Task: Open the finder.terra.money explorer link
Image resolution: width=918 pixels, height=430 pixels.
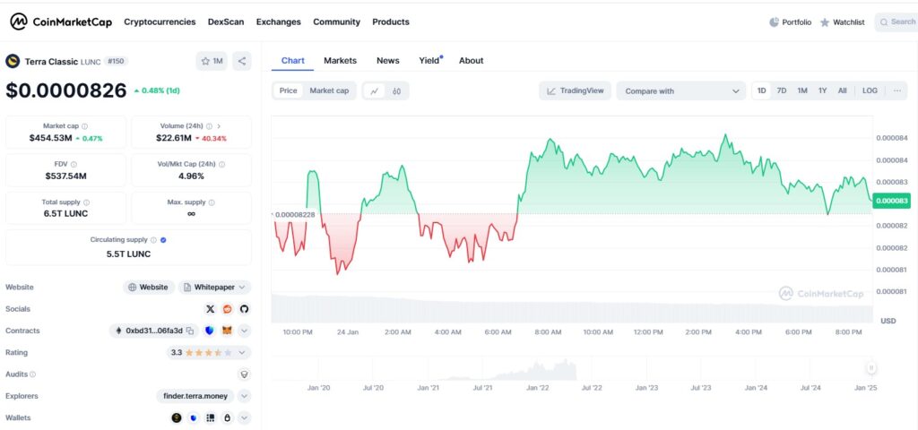Action: pos(194,395)
